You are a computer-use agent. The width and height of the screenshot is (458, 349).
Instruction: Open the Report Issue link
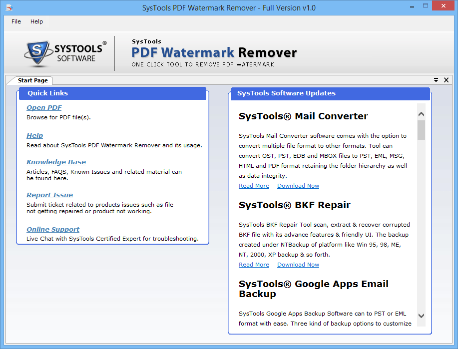(49, 195)
